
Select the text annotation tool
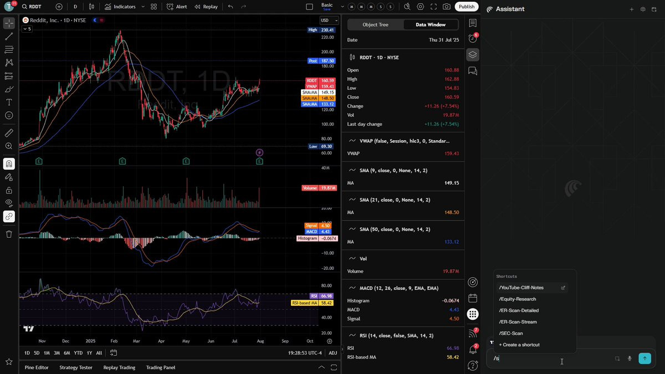click(9, 103)
